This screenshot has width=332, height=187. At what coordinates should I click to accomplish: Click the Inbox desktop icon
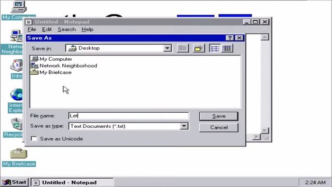[x=17, y=69]
